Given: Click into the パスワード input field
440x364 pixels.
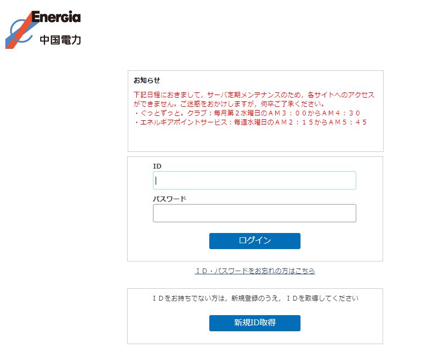Looking at the screenshot, I should (x=254, y=213).
